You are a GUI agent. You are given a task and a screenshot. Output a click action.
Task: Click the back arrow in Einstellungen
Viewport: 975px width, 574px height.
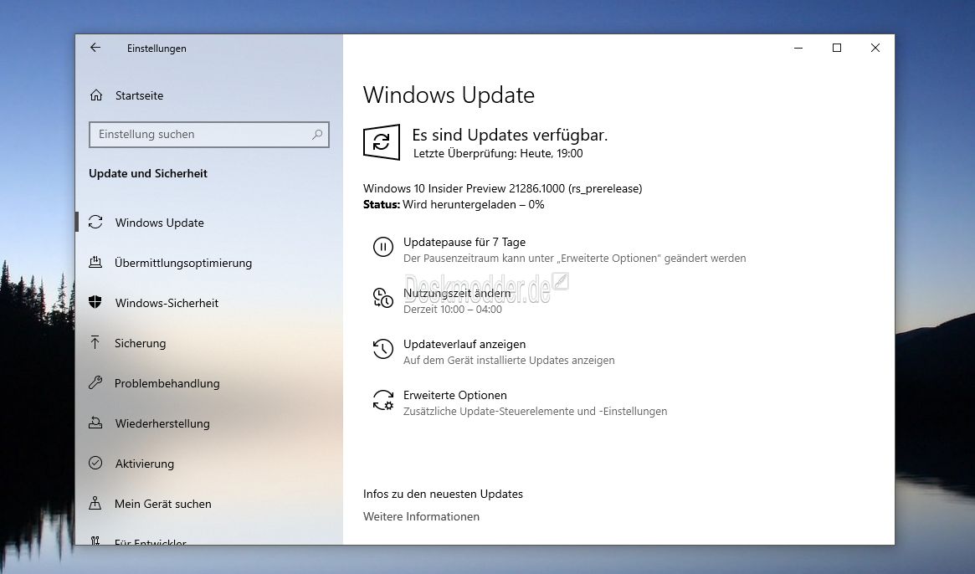tap(95, 48)
